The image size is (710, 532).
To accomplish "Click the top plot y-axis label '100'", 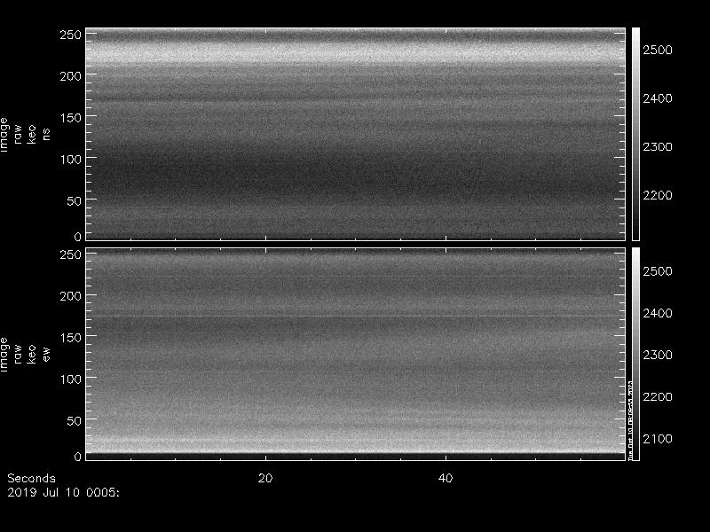I will click(x=71, y=160).
